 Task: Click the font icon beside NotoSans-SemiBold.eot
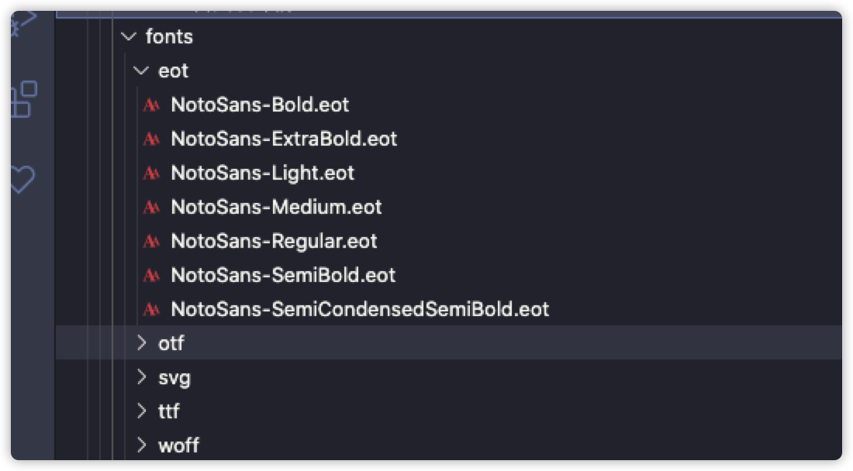tap(152, 276)
